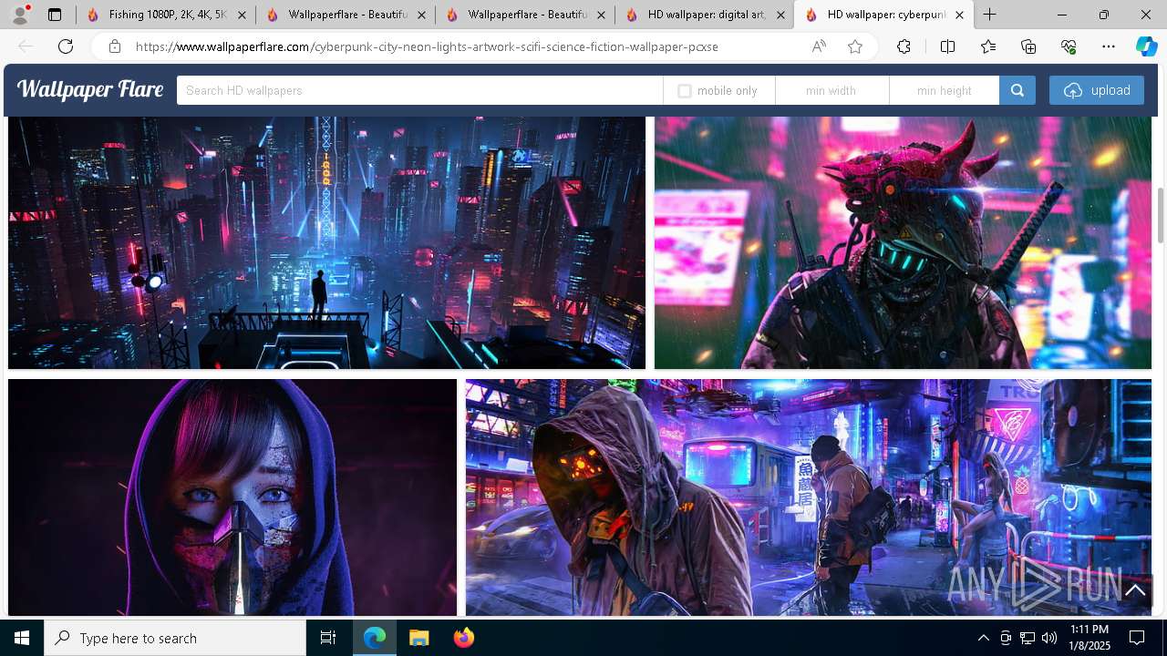Go to Wallpaper Flare home logo
1167x656 pixels.
point(90,89)
